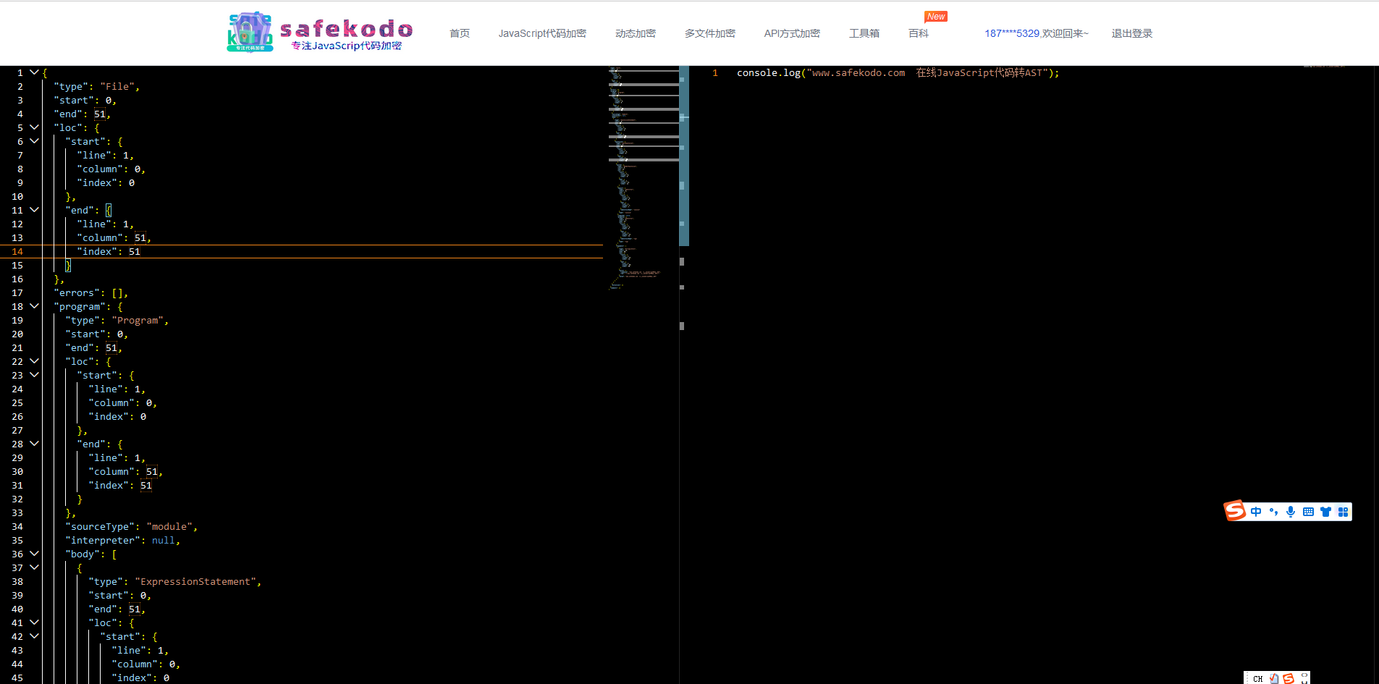Collapse the "start" block at line 23
The height and width of the screenshot is (684, 1379).
pyautogui.click(x=34, y=375)
